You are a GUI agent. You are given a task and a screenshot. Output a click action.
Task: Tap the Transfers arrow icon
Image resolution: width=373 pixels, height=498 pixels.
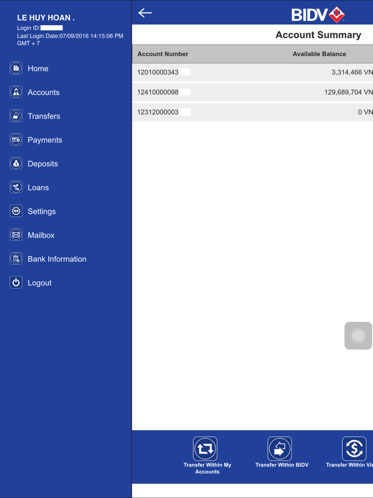click(16, 116)
